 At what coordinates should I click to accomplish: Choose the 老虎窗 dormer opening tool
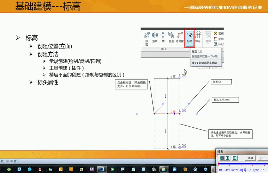coord(180,37)
